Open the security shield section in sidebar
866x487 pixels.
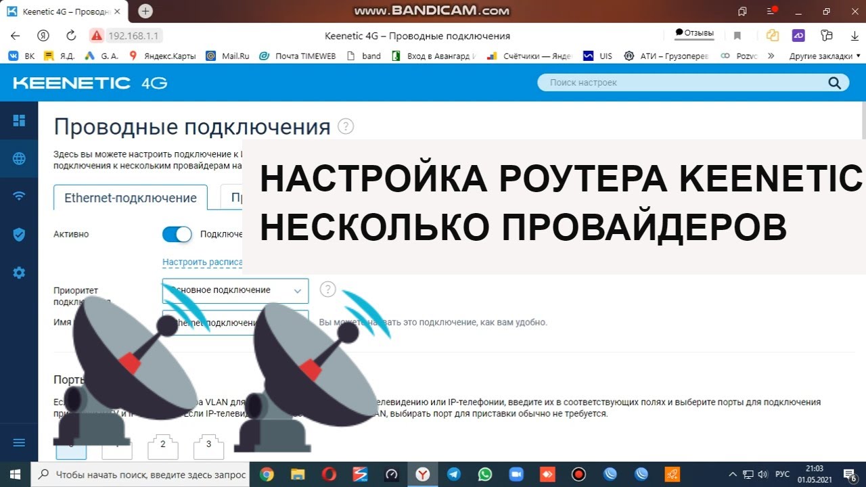pyautogui.click(x=19, y=235)
